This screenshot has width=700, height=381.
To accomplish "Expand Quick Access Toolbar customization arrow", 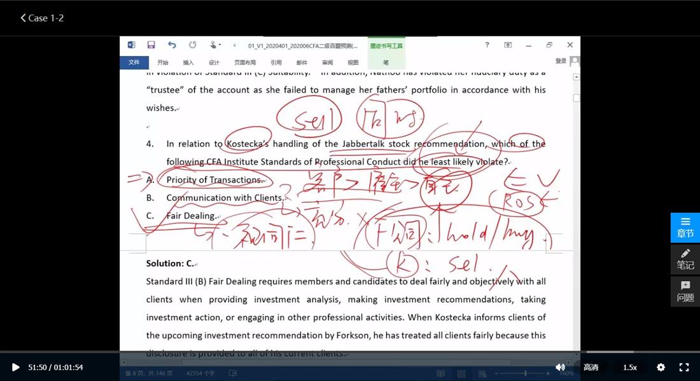I will coord(234,45).
